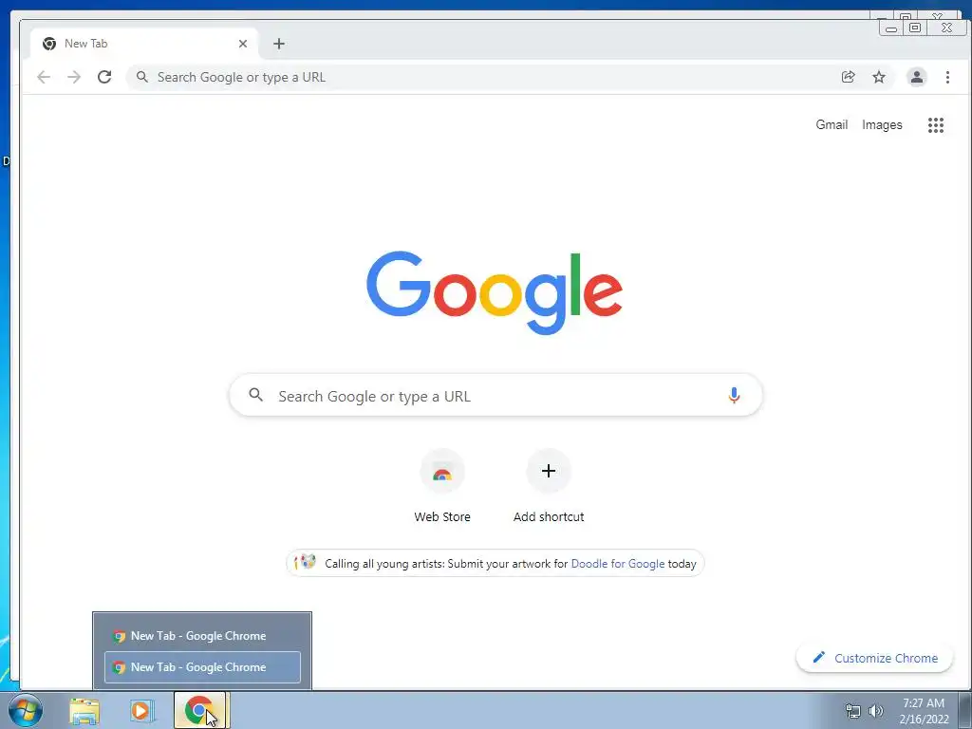Open the Doodle for Google link

[617, 564]
